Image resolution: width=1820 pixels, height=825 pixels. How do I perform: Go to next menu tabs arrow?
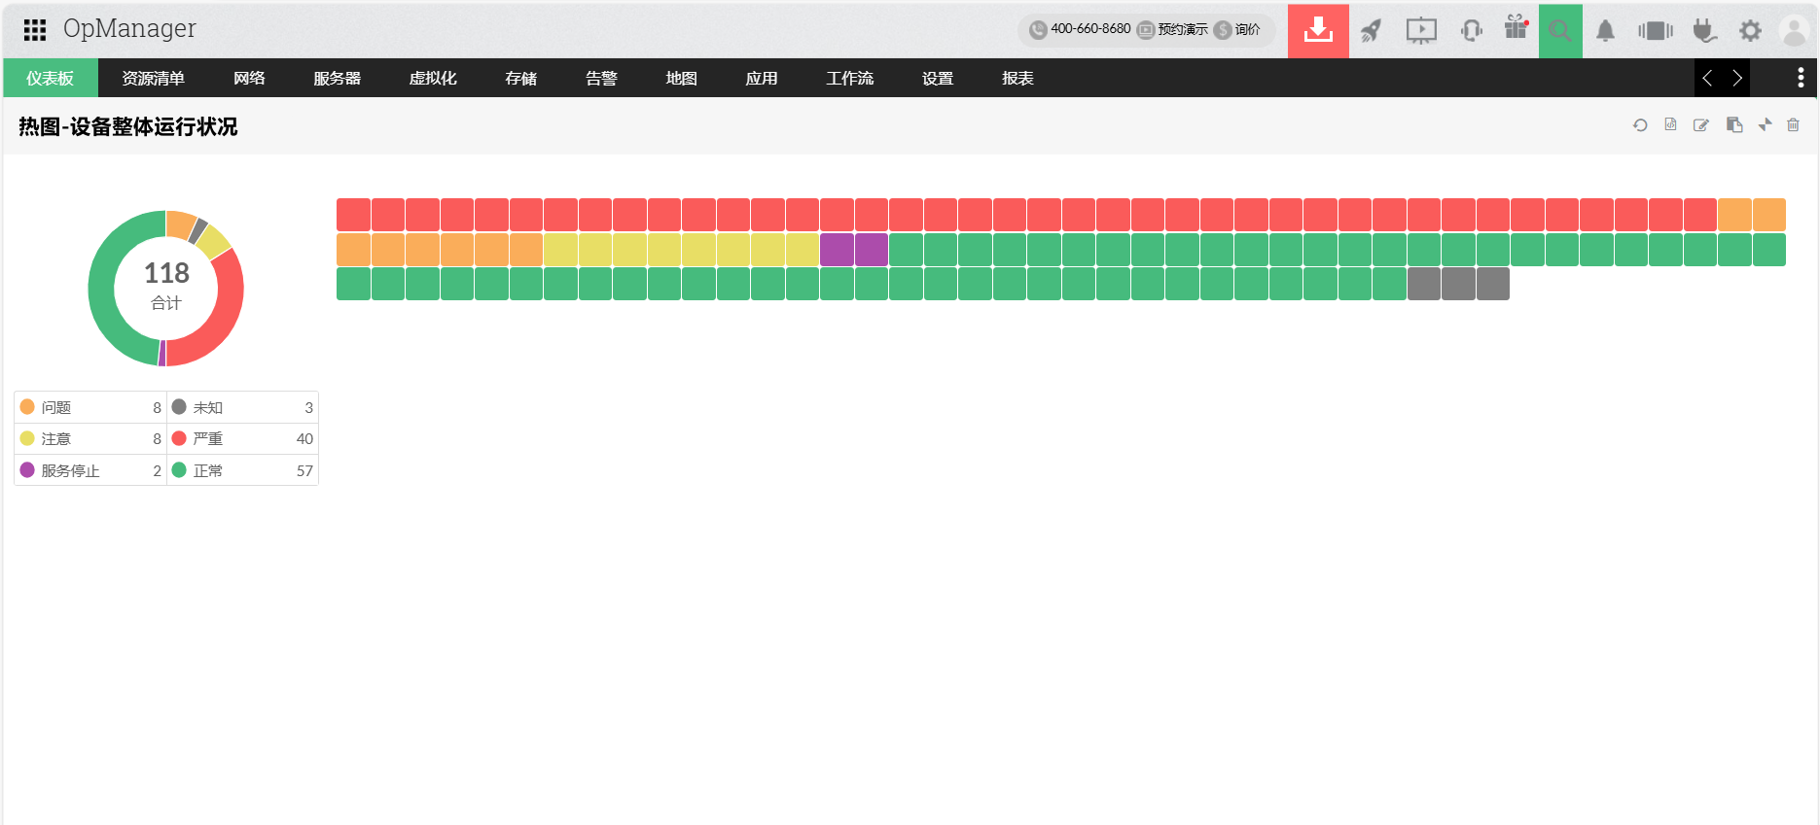click(x=1737, y=78)
